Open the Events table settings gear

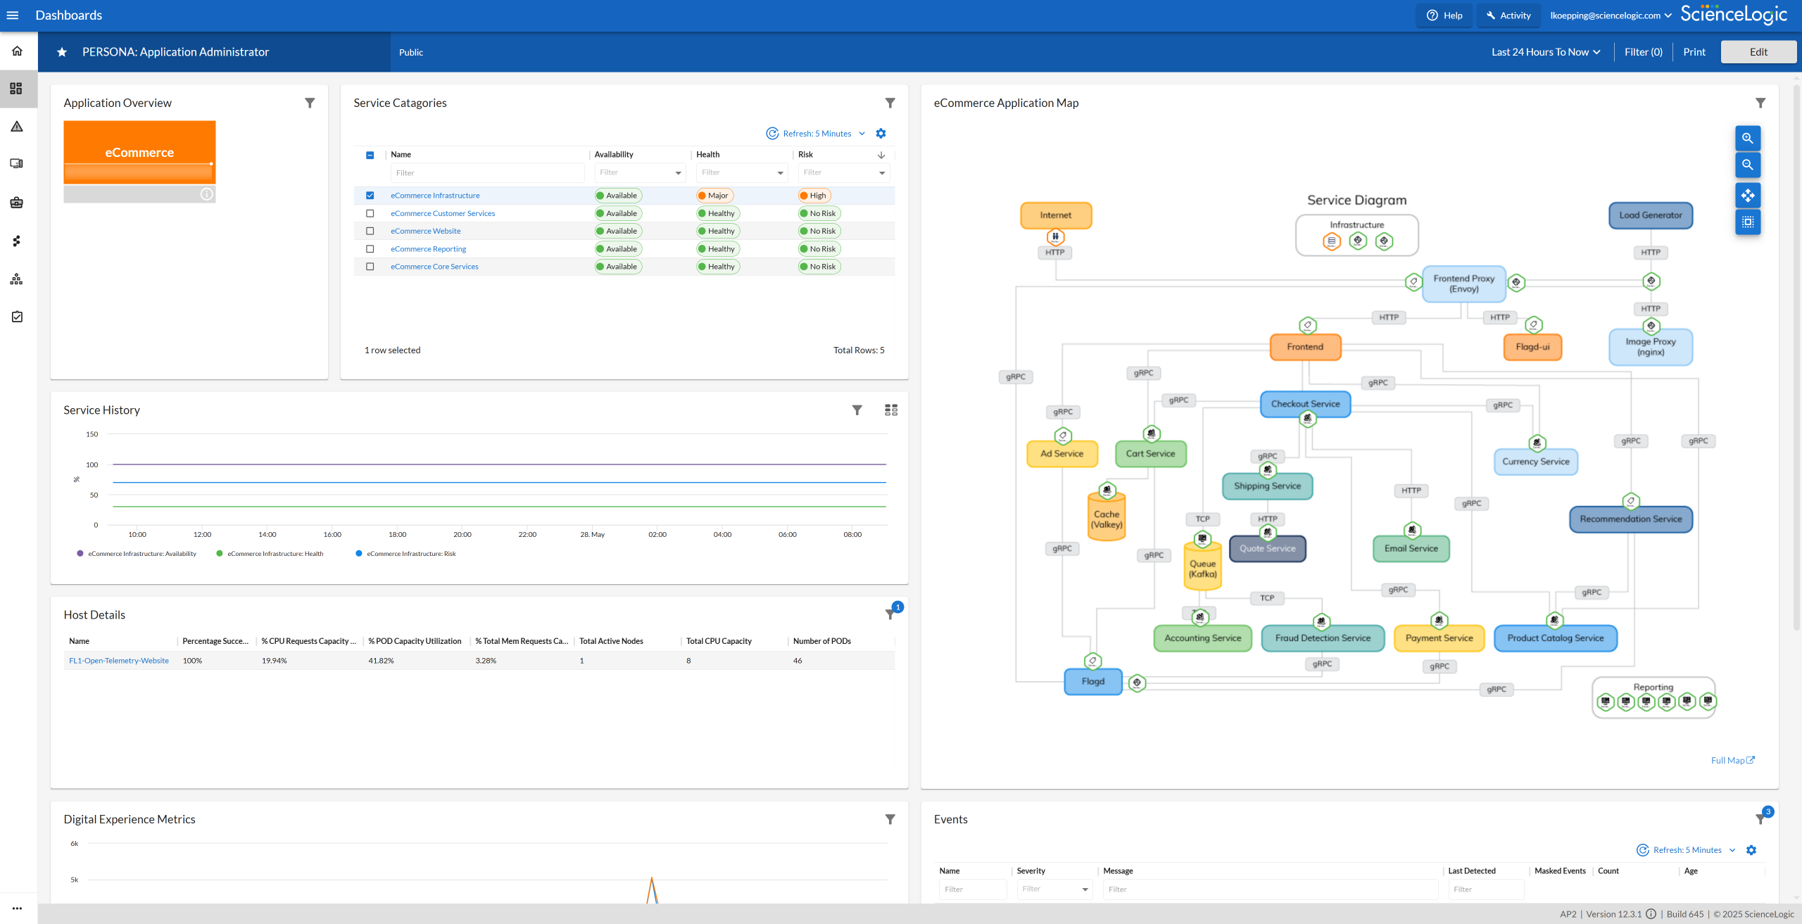1751,851
